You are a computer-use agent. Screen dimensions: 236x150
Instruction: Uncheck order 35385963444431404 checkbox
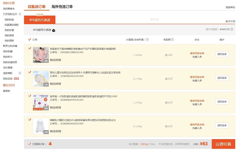[29, 96]
